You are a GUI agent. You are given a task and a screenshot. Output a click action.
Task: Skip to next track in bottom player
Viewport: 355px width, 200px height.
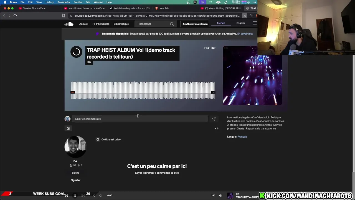[83, 196]
